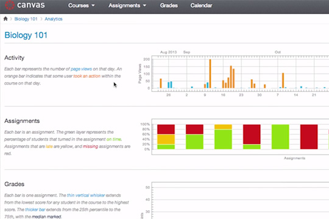Open the Calendar menu item
The width and height of the screenshot is (329, 219).
tap(201, 5)
